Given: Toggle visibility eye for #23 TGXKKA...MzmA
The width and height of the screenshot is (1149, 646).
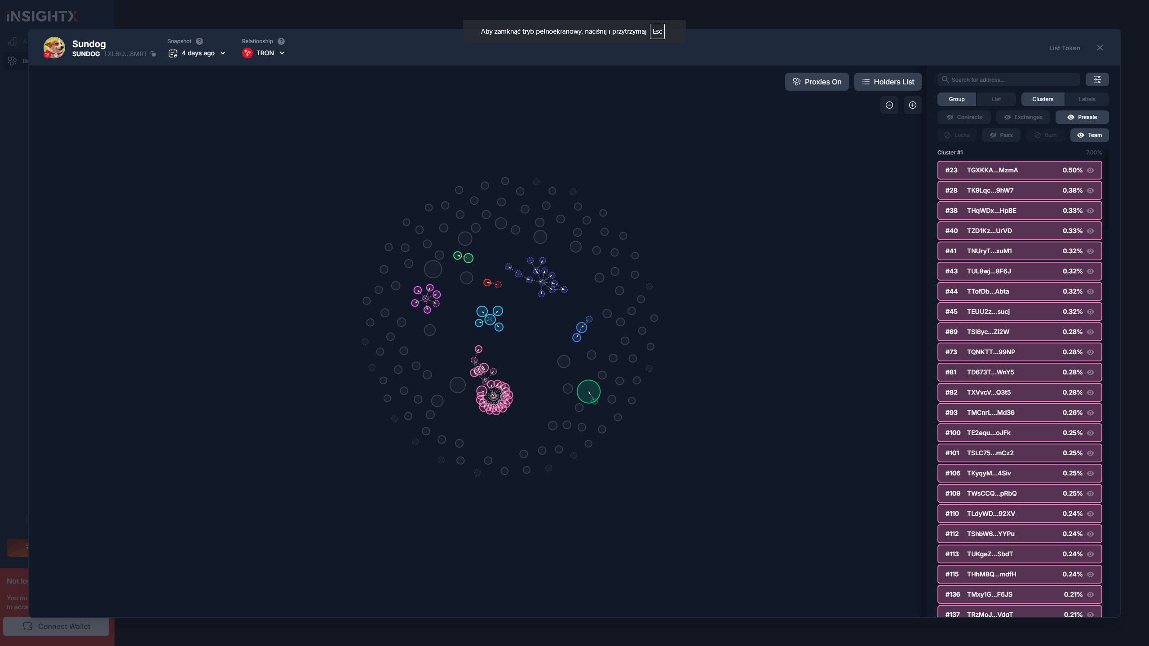Looking at the screenshot, I should pos(1090,170).
